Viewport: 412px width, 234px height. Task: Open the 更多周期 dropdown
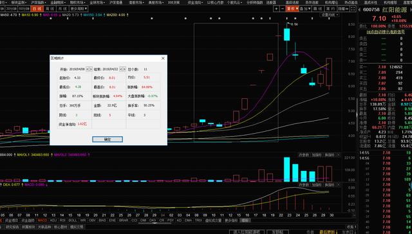(79, 8)
